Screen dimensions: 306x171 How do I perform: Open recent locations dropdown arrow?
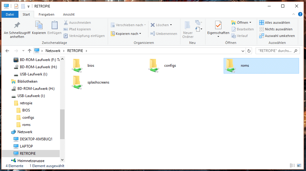(23, 51)
